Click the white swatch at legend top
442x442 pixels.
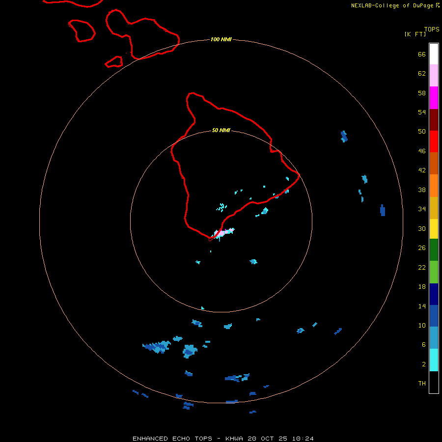coord(434,54)
